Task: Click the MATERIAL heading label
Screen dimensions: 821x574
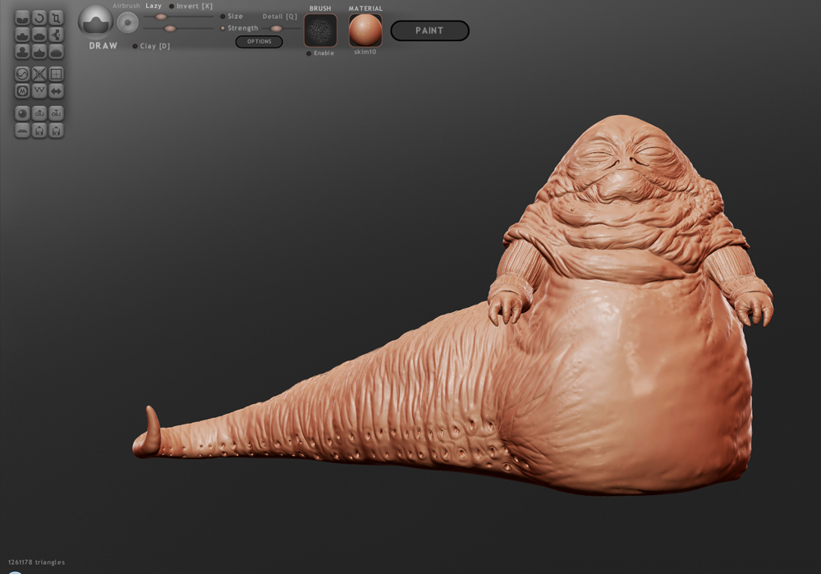Action: [x=365, y=8]
